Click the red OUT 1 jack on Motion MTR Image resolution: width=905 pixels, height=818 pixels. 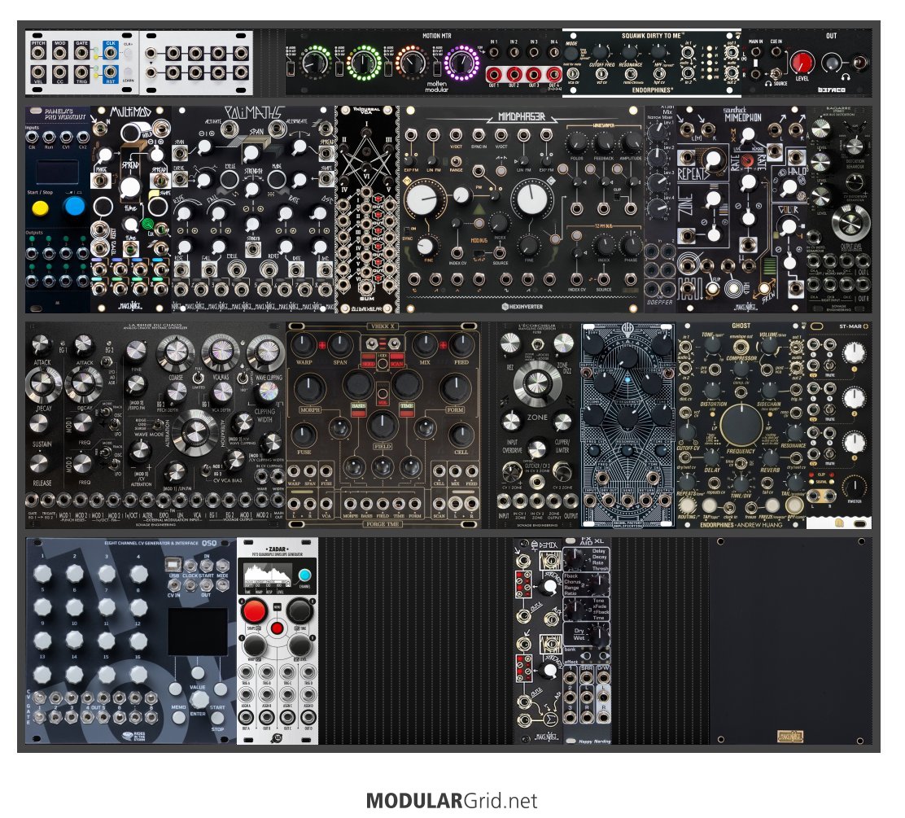click(x=494, y=74)
